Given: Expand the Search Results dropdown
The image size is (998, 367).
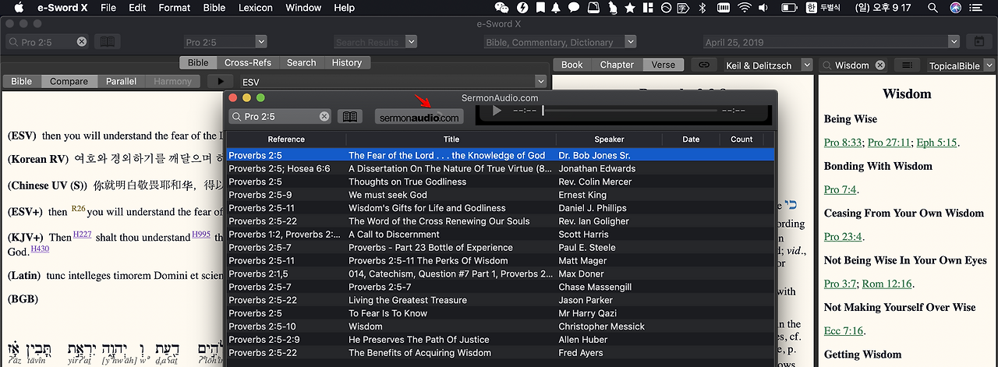Looking at the screenshot, I should click(411, 42).
